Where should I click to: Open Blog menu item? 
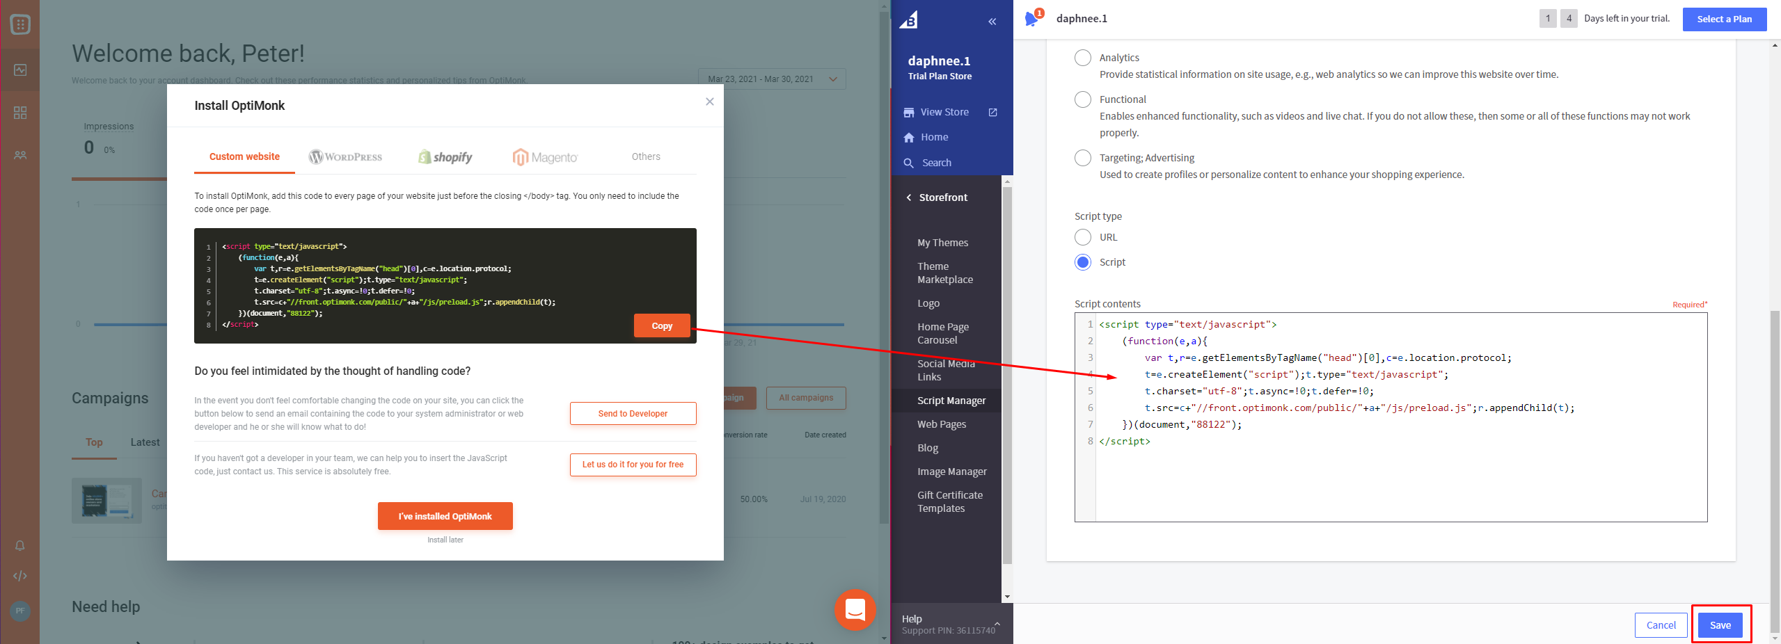(928, 448)
